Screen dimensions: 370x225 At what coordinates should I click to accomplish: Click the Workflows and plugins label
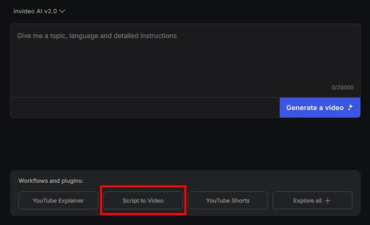click(51, 181)
